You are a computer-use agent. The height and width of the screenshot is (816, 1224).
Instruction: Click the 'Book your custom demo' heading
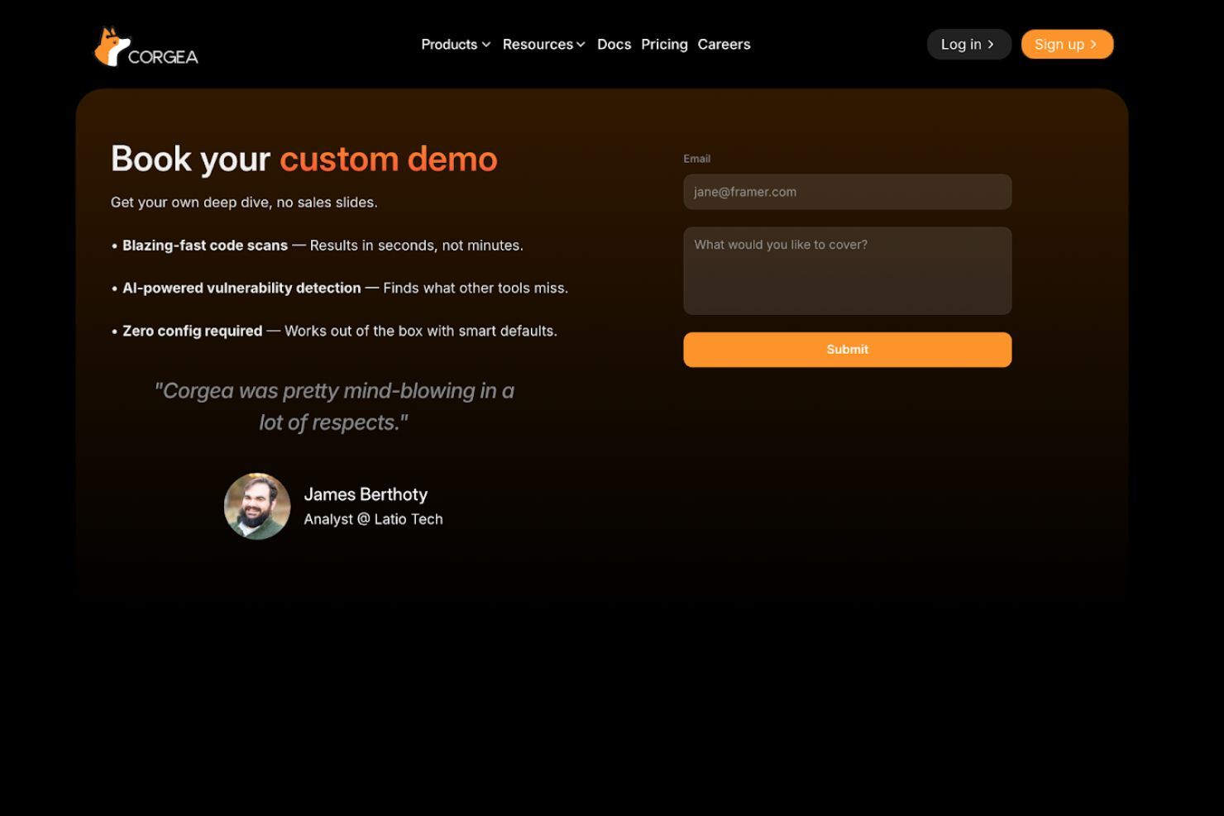pyautogui.click(x=304, y=159)
